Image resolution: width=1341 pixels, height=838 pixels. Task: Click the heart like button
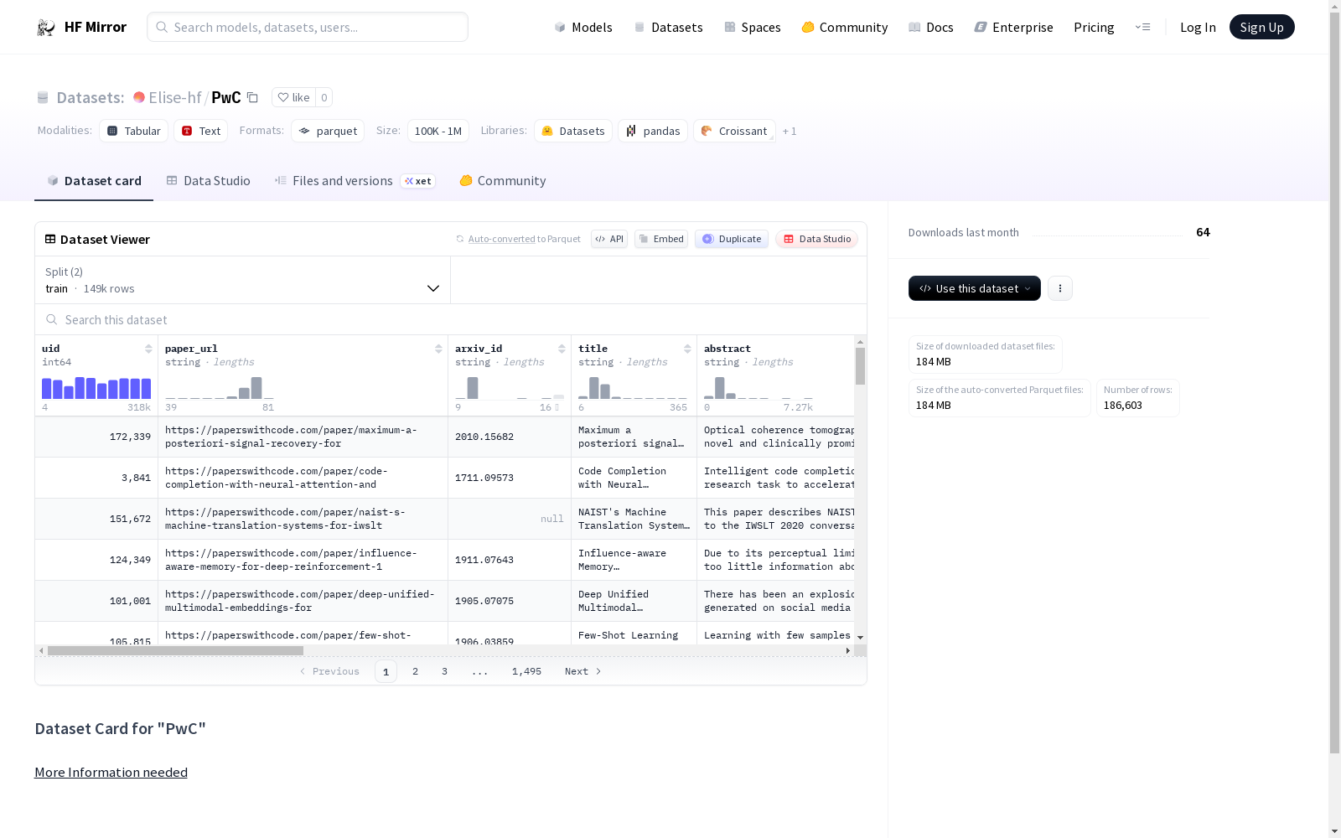(x=293, y=97)
